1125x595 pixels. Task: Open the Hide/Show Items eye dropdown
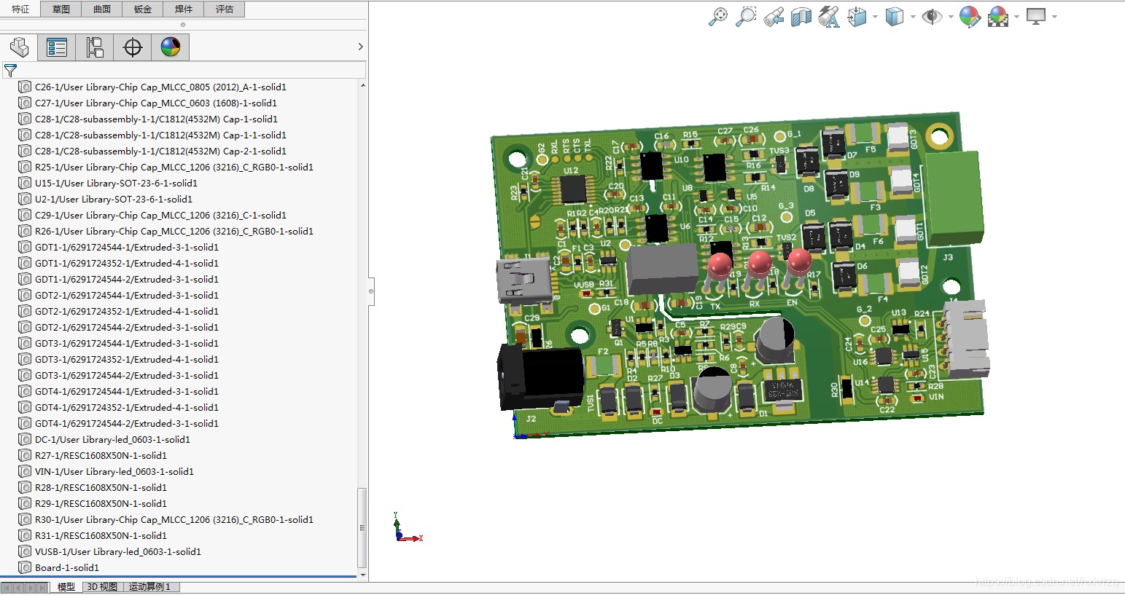(x=950, y=17)
